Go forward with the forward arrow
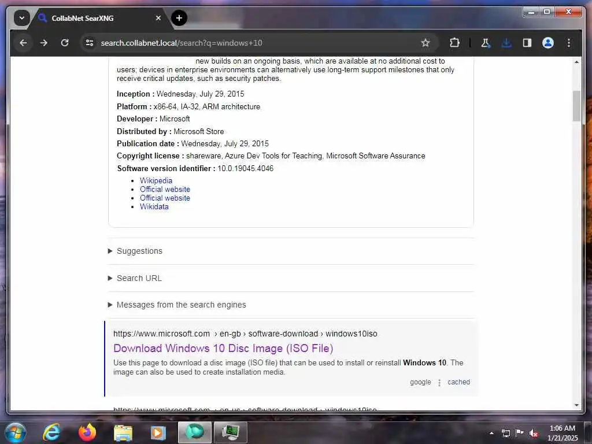This screenshot has height=444, width=592. [x=44, y=43]
